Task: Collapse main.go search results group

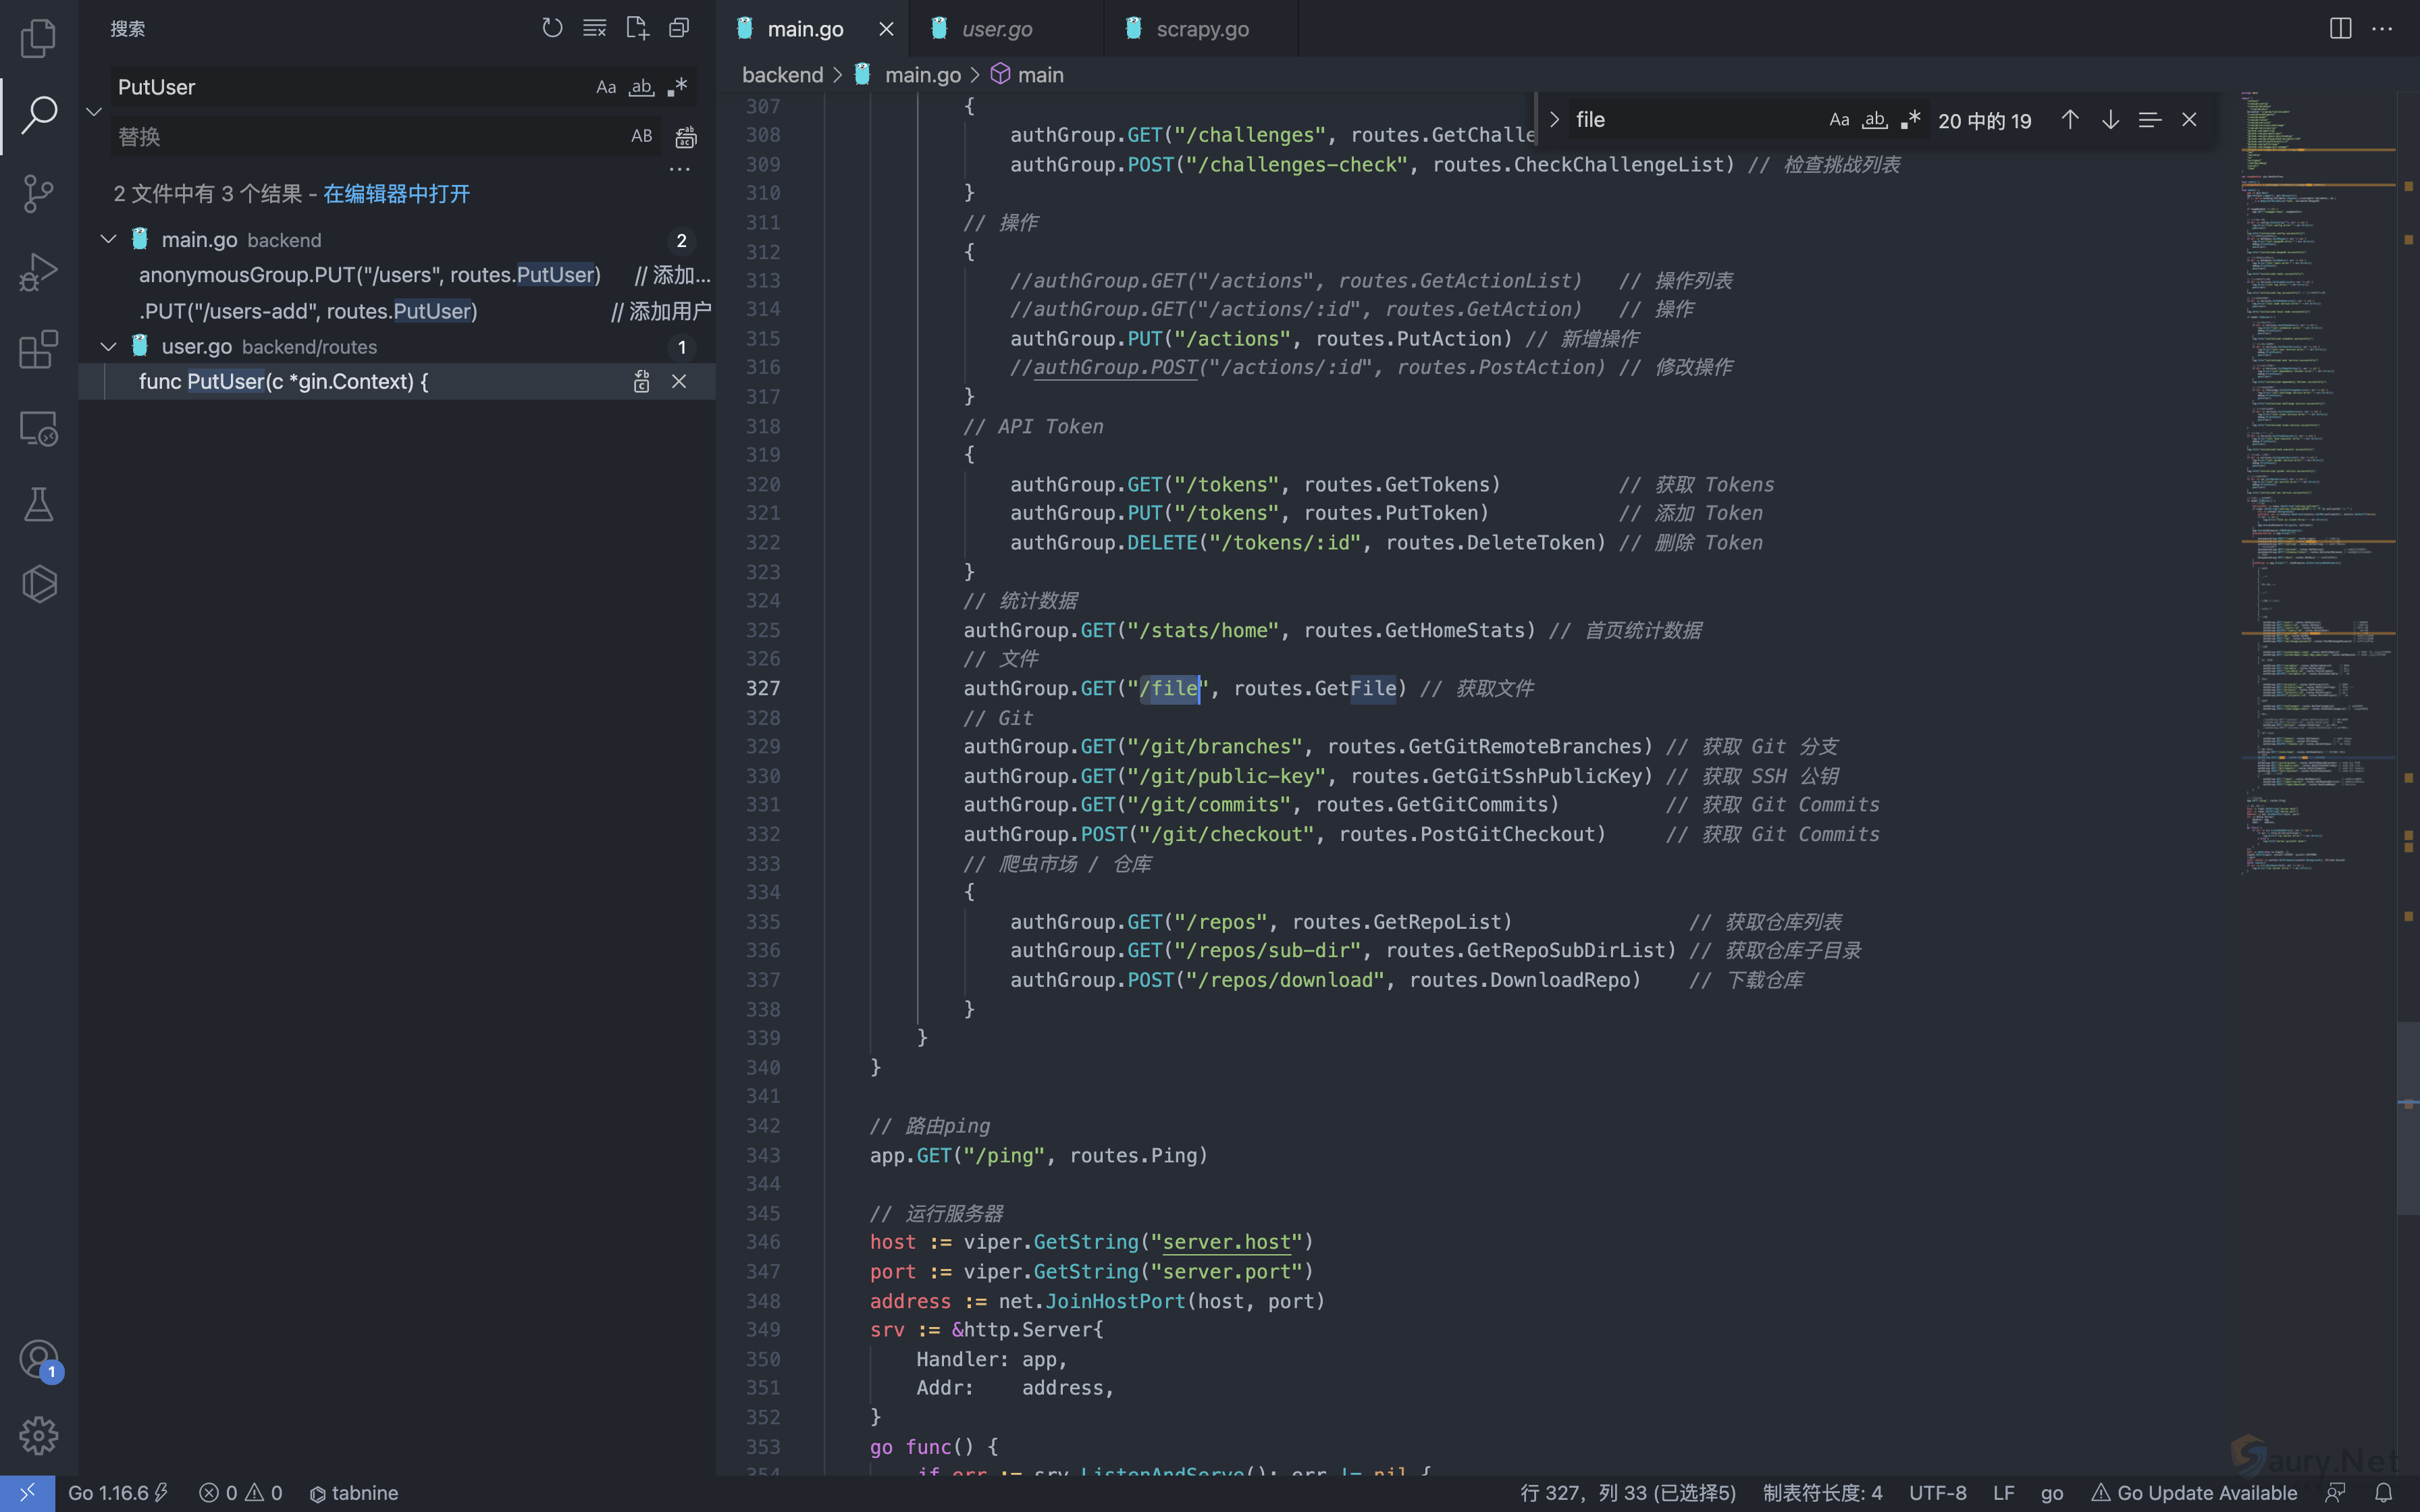Action: tap(108, 240)
